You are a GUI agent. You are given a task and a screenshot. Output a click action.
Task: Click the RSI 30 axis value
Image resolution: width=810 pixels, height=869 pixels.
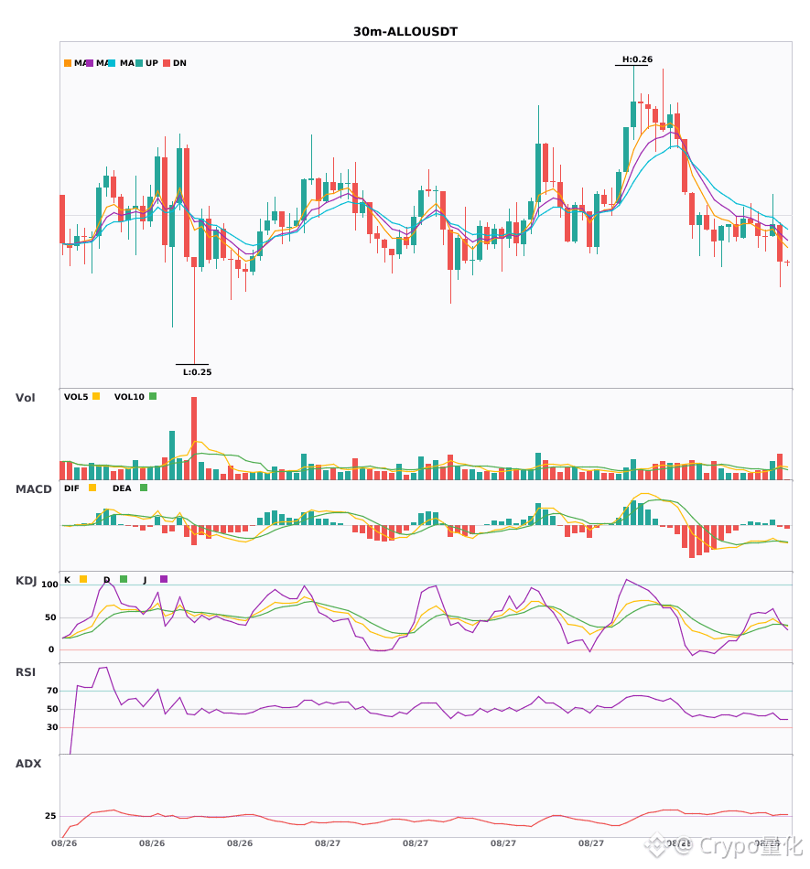point(52,727)
